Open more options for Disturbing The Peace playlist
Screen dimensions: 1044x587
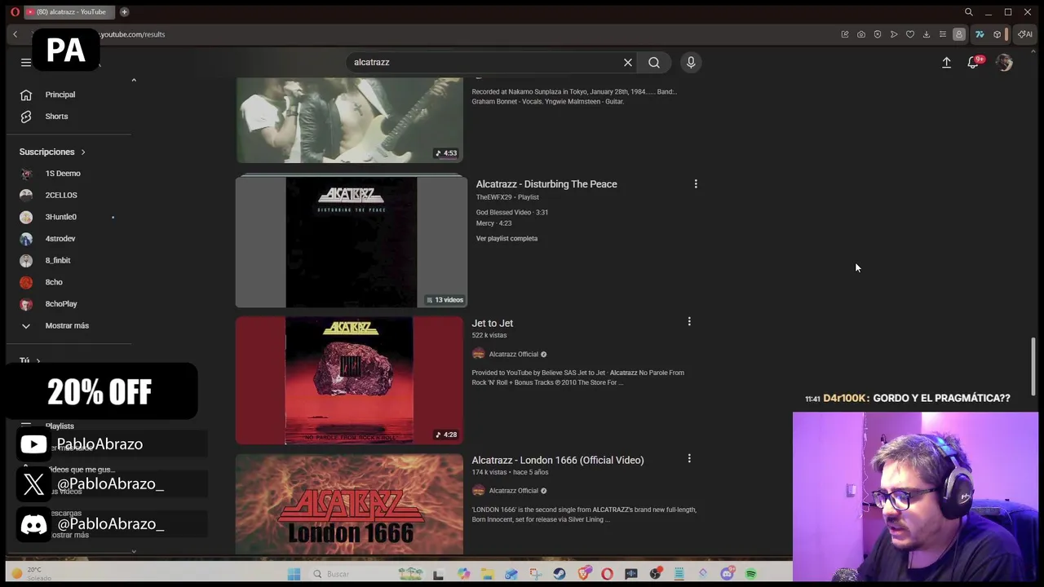coord(696,184)
